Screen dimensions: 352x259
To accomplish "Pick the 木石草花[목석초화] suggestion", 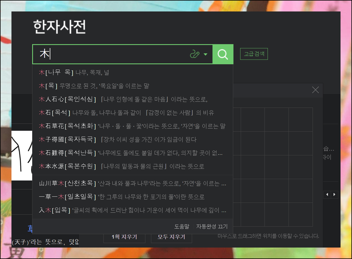I will point(133,126).
